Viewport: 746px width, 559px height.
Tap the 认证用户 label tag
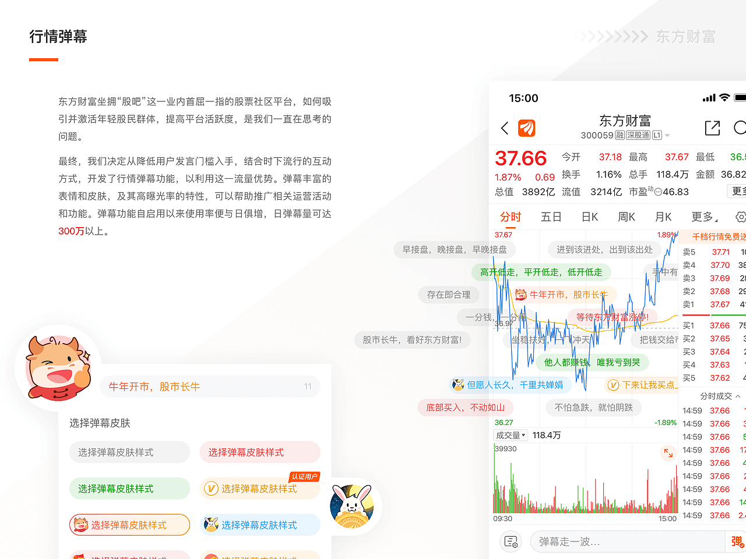[x=304, y=476]
